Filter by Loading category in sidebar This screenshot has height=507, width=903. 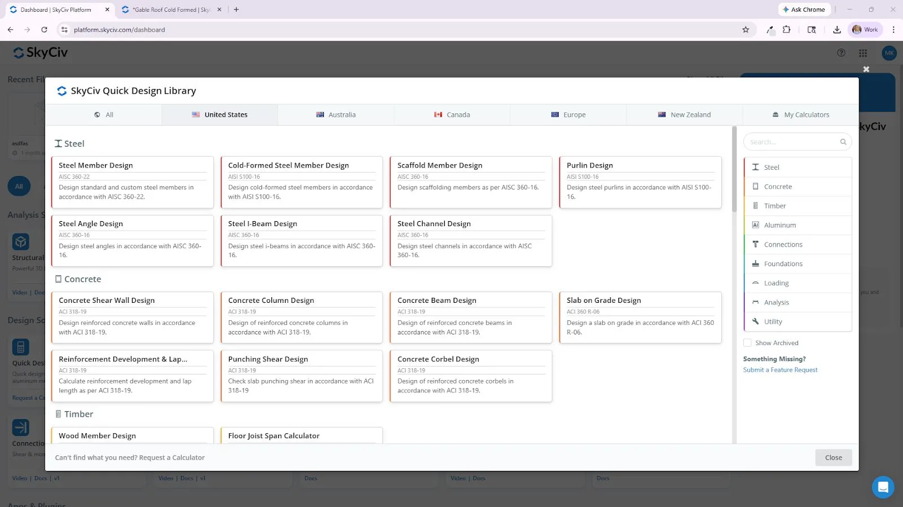(x=797, y=283)
